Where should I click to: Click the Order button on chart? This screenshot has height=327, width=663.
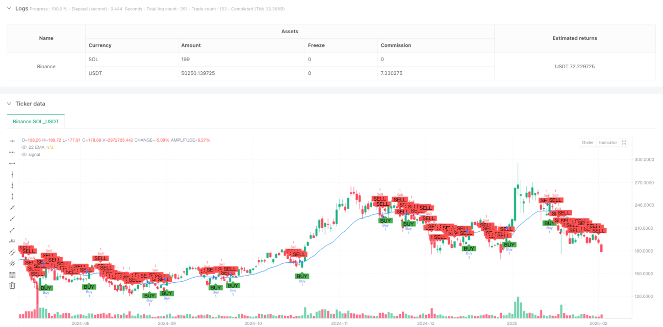point(588,143)
